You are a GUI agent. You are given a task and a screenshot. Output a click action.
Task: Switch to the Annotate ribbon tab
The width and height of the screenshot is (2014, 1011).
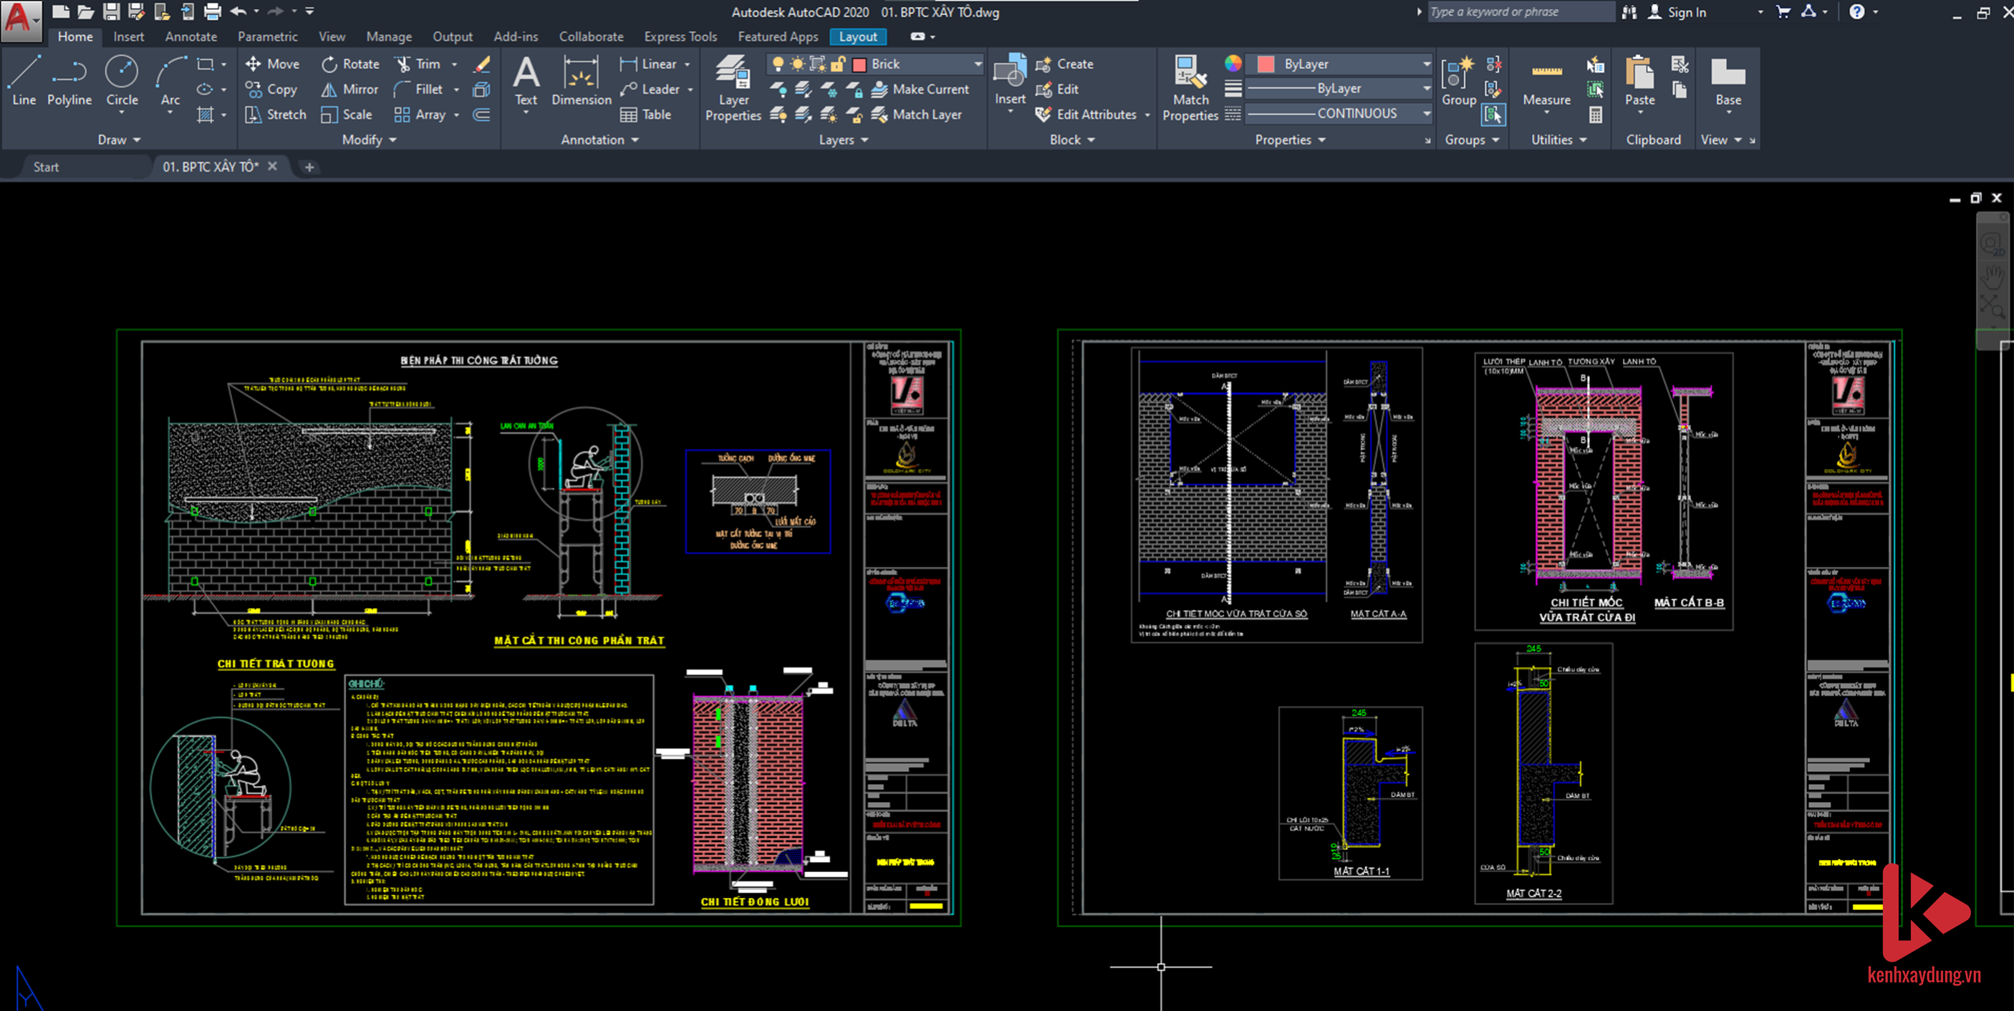[x=191, y=37]
